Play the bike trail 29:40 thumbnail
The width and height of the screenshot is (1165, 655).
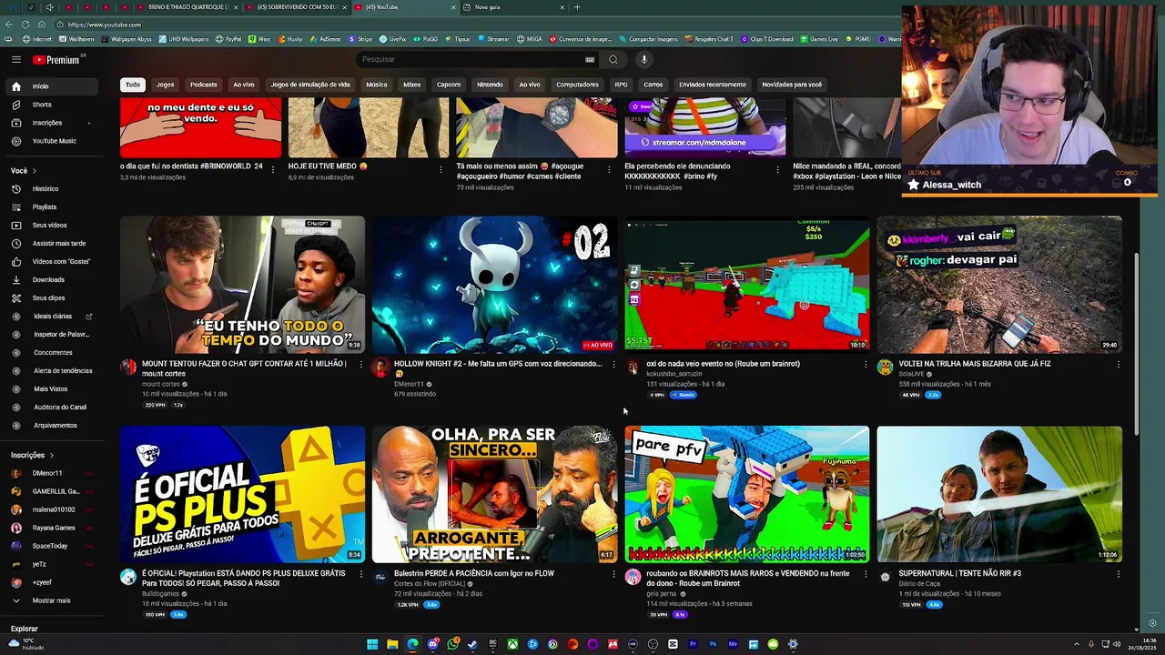coord(999,284)
